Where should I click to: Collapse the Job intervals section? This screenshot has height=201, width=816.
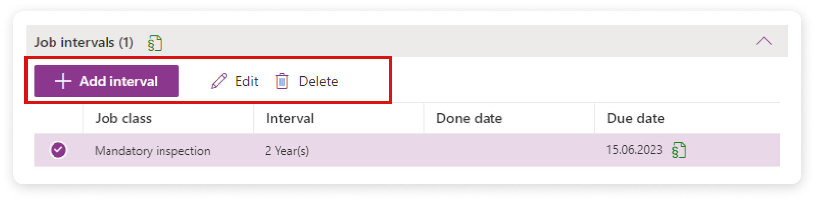click(x=763, y=41)
